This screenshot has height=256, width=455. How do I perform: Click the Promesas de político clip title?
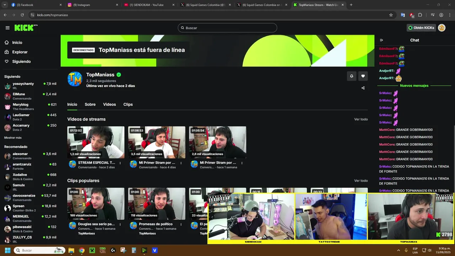[x=156, y=224]
